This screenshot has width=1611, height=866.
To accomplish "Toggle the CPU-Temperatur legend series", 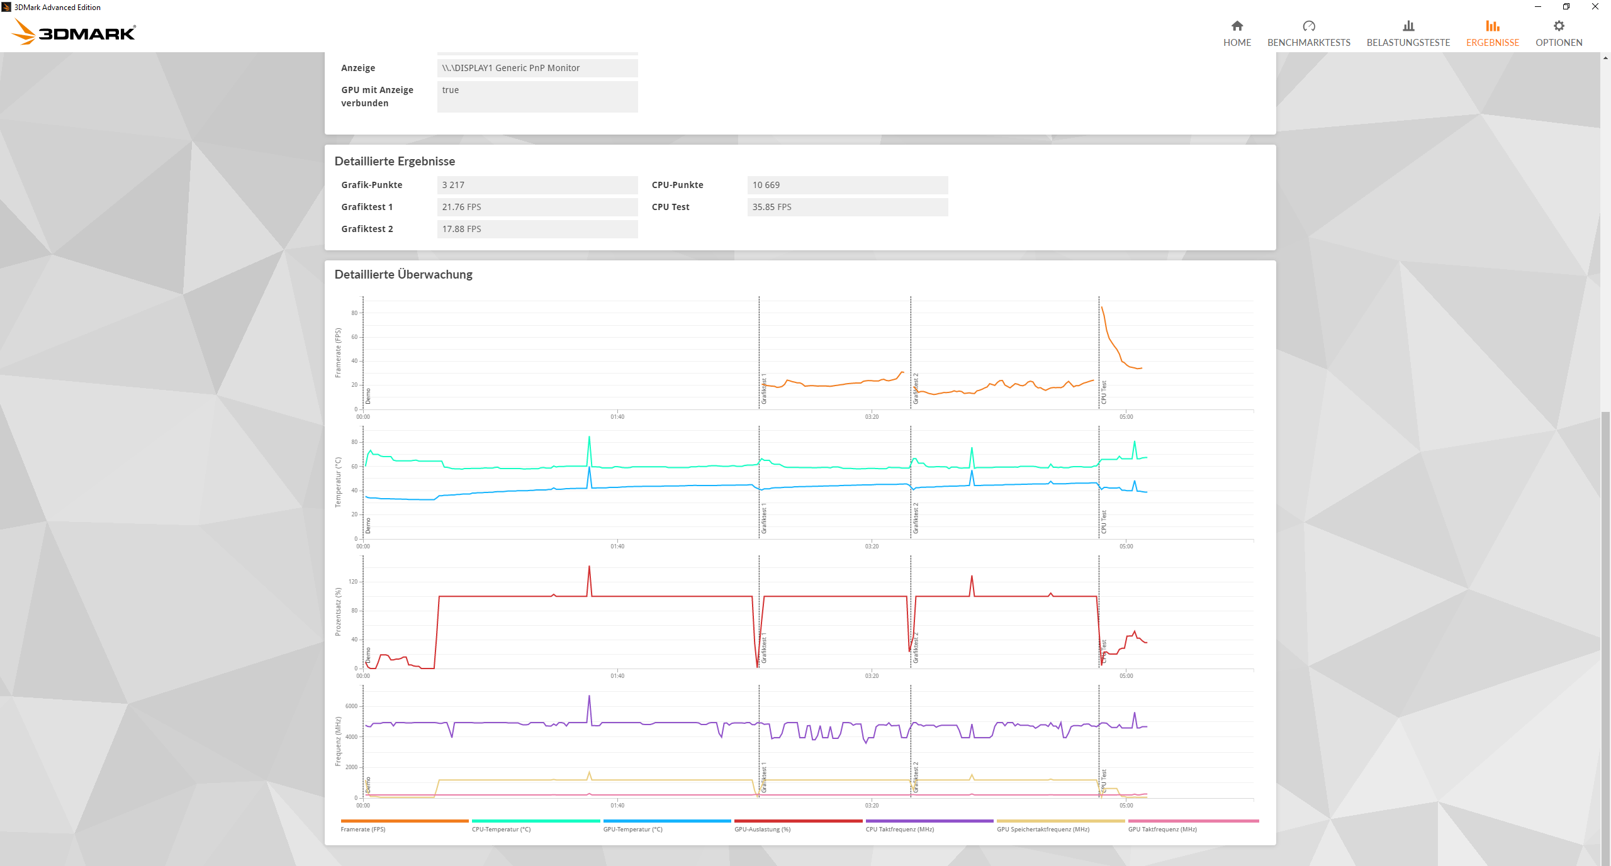I will coord(501,829).
